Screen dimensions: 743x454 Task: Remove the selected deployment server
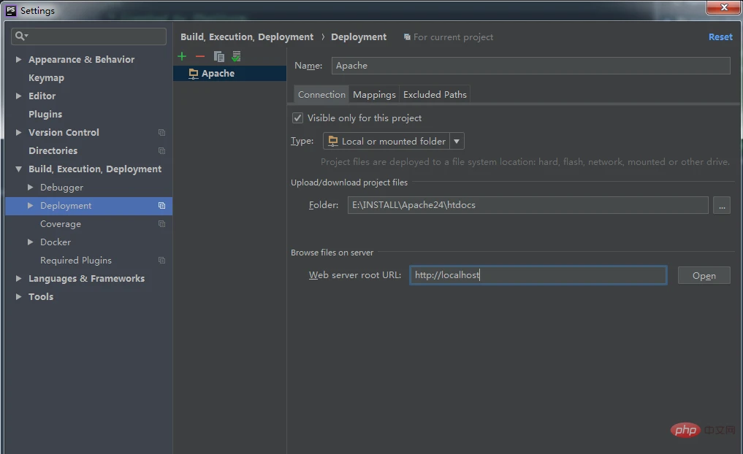pos(200,56)
